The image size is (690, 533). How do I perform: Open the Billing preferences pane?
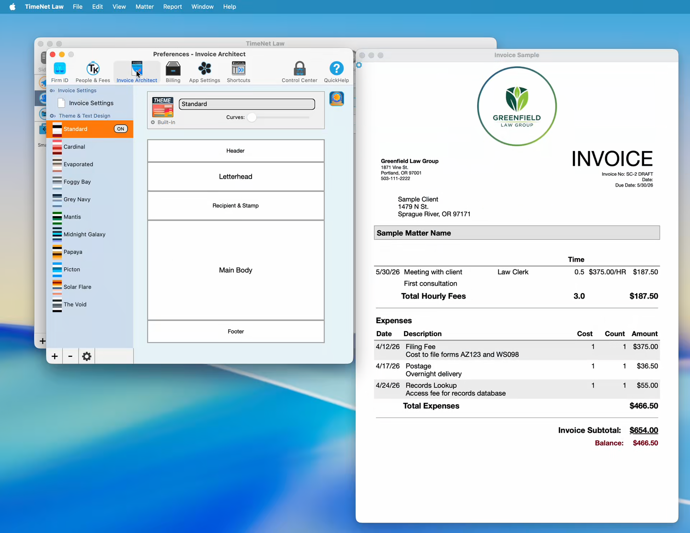coord(173,72)
